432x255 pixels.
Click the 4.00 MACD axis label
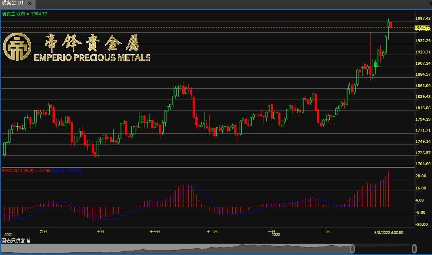coord(420,200)
